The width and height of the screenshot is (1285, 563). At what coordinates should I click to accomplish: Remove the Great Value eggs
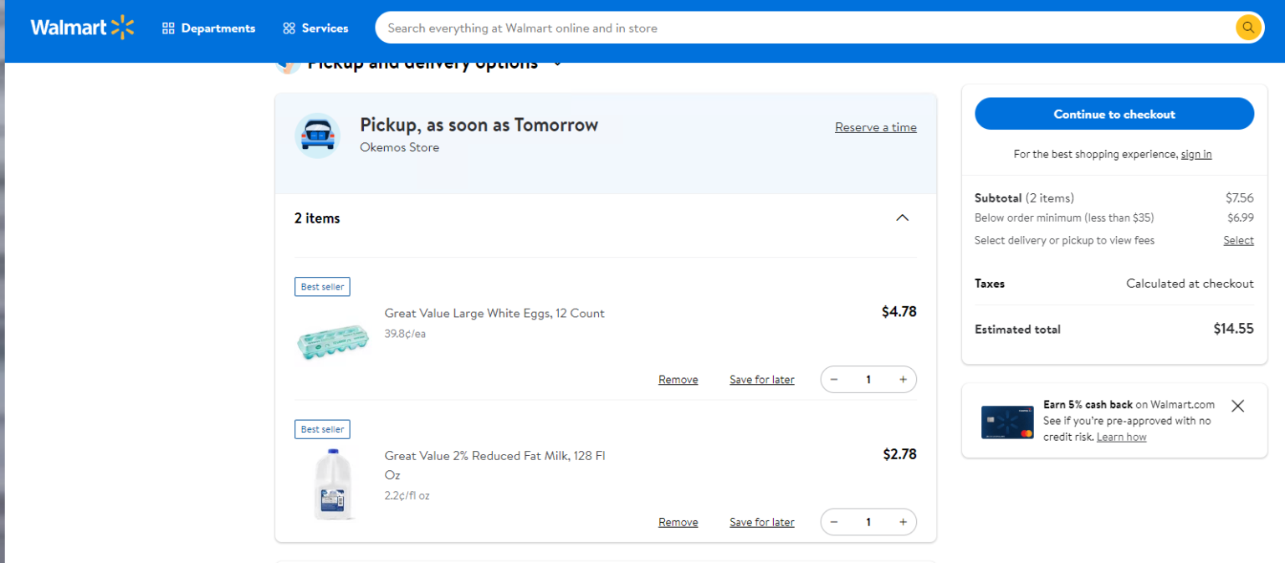pos(678,380)
